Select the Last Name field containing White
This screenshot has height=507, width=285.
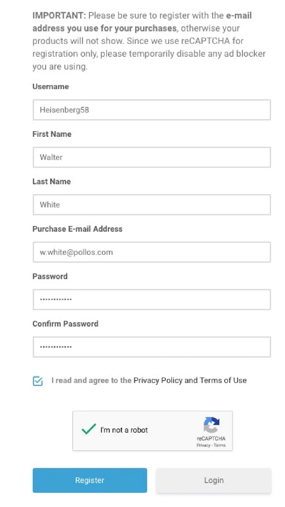(152, 205)
